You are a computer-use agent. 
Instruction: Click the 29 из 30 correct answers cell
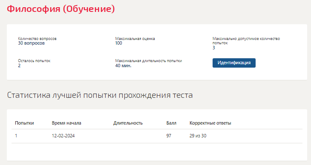pos(198,136)
